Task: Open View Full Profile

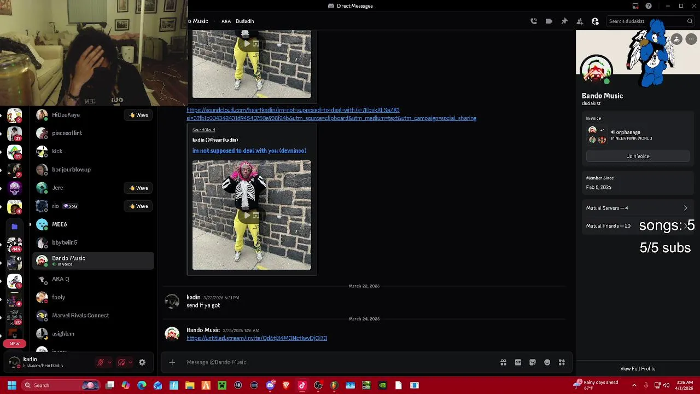Action: 638,369
